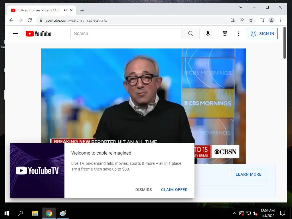Viewport: 292px width, 219px height.
Task: Close the FDA authorizes Pfizer's tab
Action: [71, 10]
